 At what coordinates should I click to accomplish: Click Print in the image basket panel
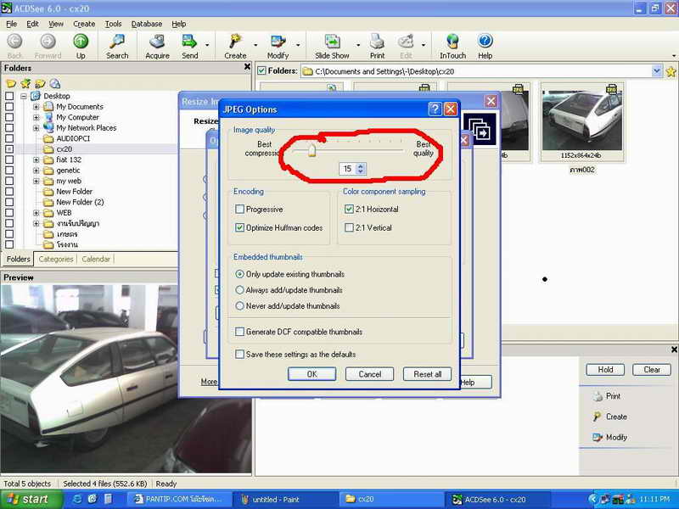[x=607, y=395]
